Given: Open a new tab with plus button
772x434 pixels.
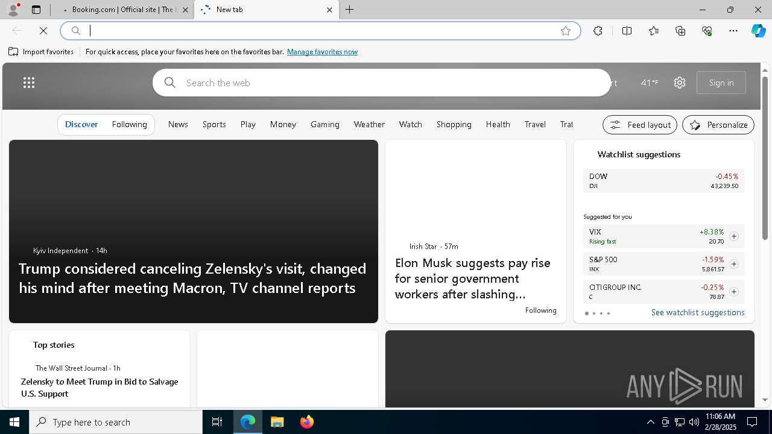Looking at the screenshot, I should click(350, 10).
